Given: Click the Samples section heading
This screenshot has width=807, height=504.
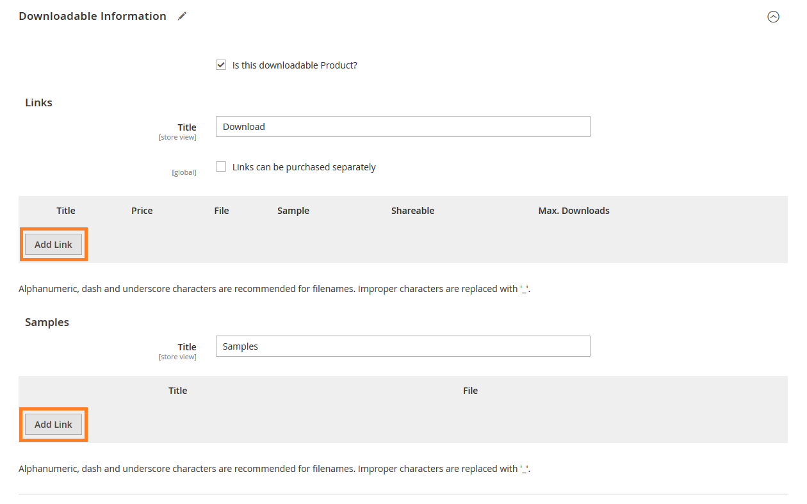Looking at the screenshot, I should point(47,322).
